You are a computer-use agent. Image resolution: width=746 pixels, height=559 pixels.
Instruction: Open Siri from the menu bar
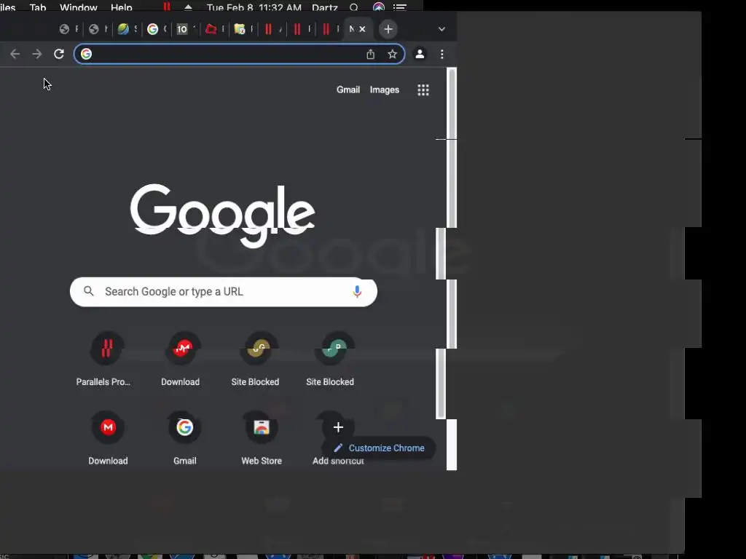tap(379, 7)
